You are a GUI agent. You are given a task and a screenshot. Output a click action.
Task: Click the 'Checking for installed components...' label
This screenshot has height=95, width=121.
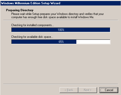[x=32, y=25]
